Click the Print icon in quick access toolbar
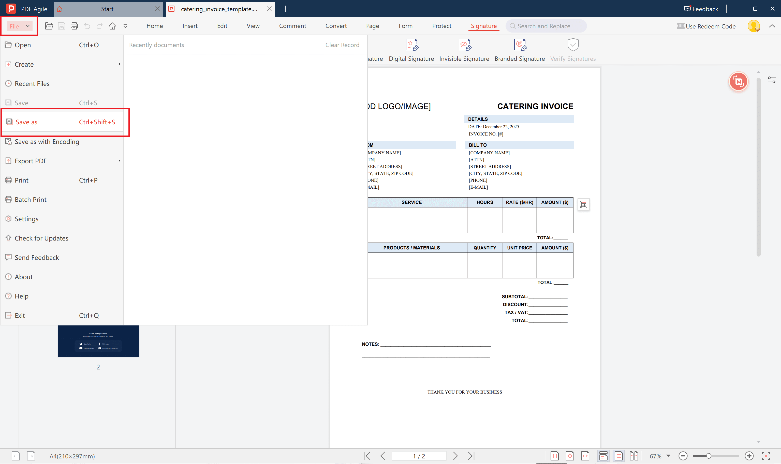This screenshot has height=464, width=781. (x=74, y=26)
